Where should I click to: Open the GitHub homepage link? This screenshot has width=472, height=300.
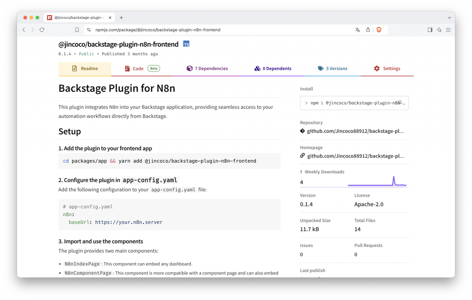[355, 156]
